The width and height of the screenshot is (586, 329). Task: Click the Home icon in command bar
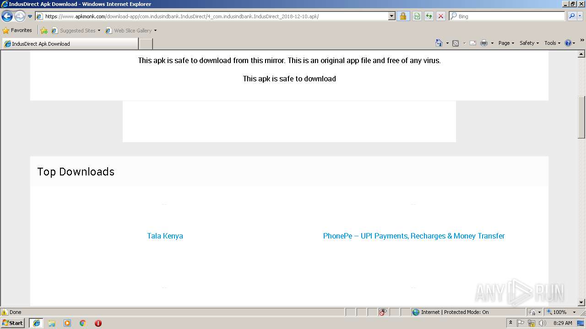click(439, 43)
